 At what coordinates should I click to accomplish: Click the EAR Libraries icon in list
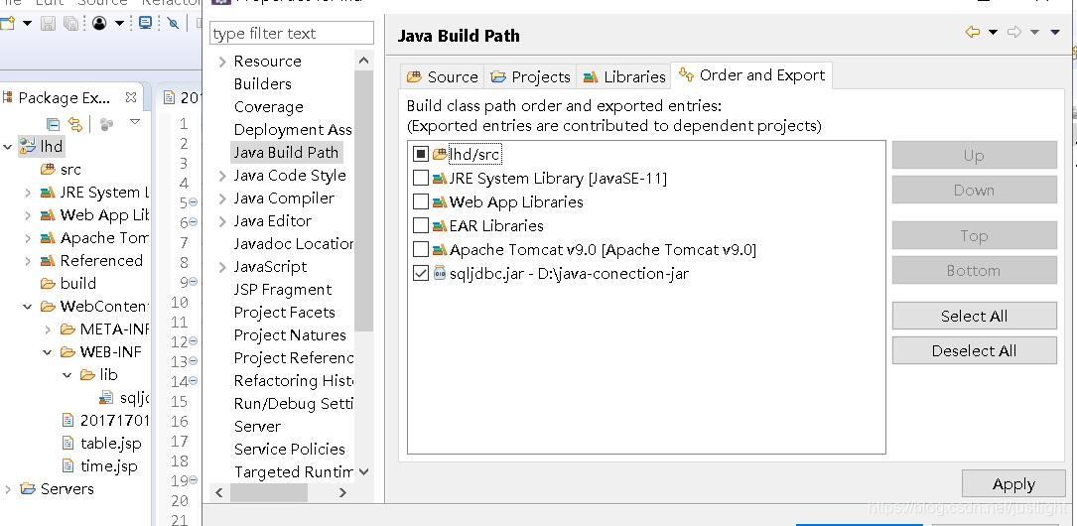[x=440, y=225]
